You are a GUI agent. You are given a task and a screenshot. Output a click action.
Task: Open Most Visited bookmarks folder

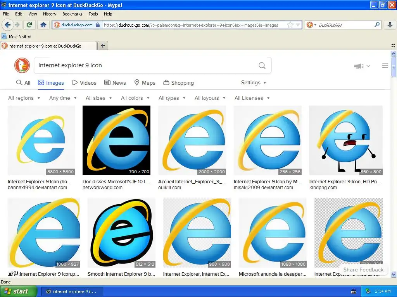17,37
